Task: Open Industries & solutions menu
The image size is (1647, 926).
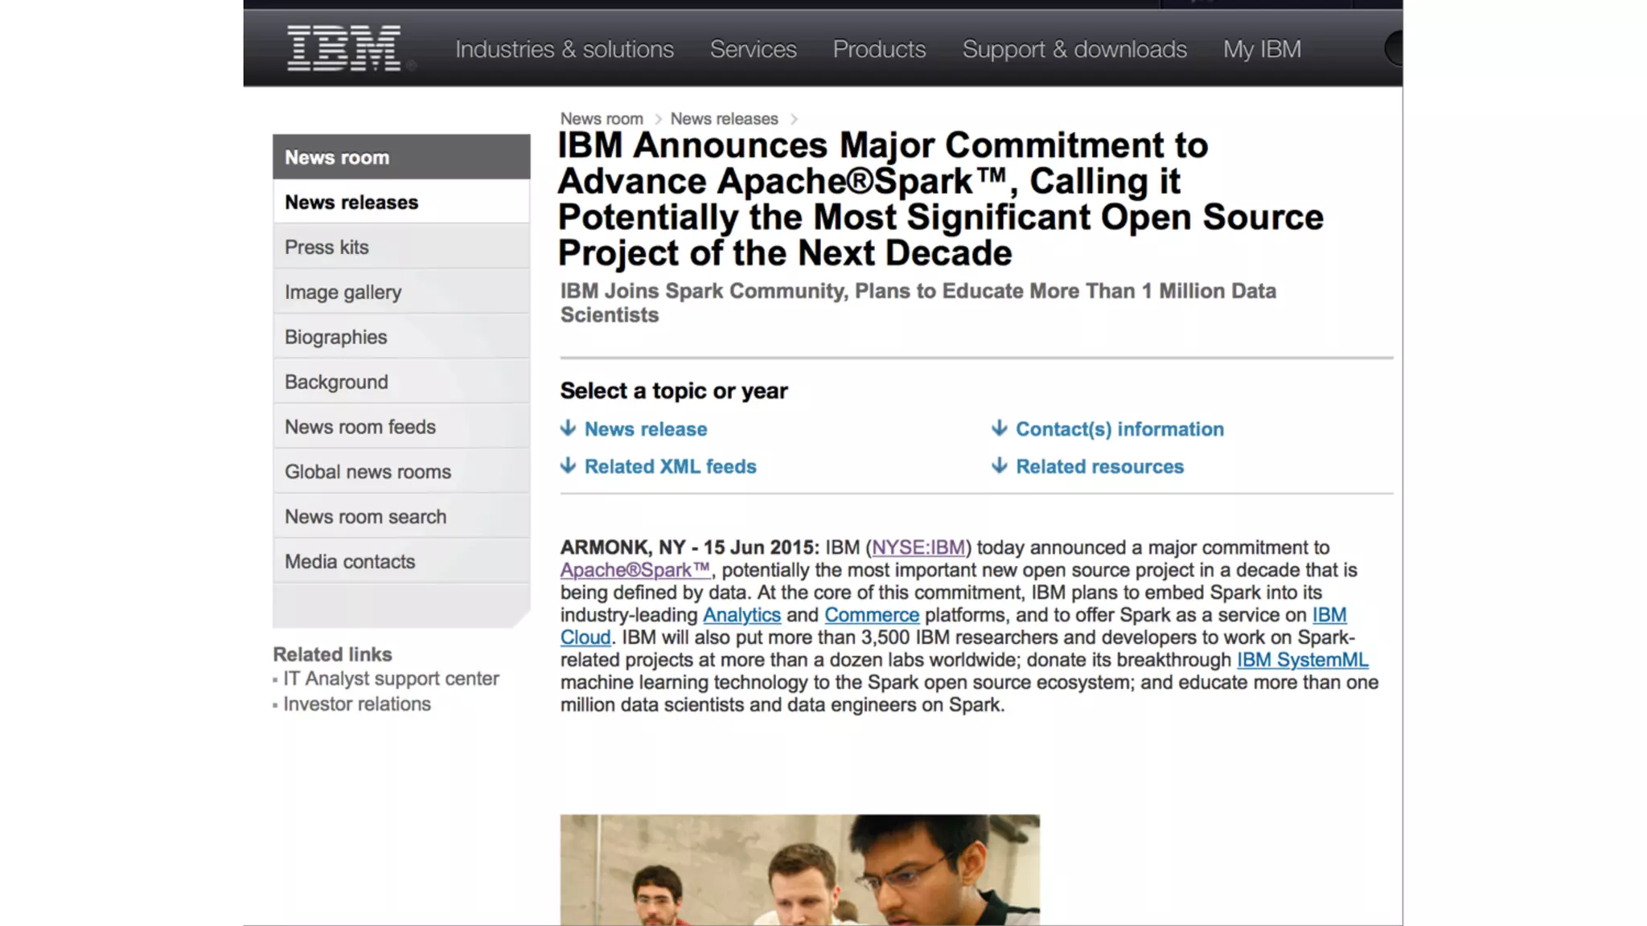Action: tap(565, 49)
